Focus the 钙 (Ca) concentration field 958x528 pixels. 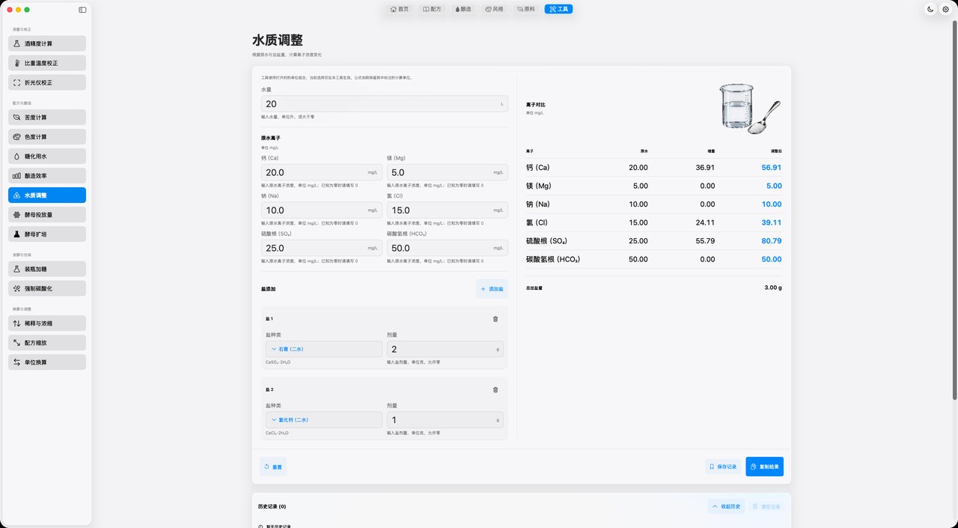click(322, 172)
